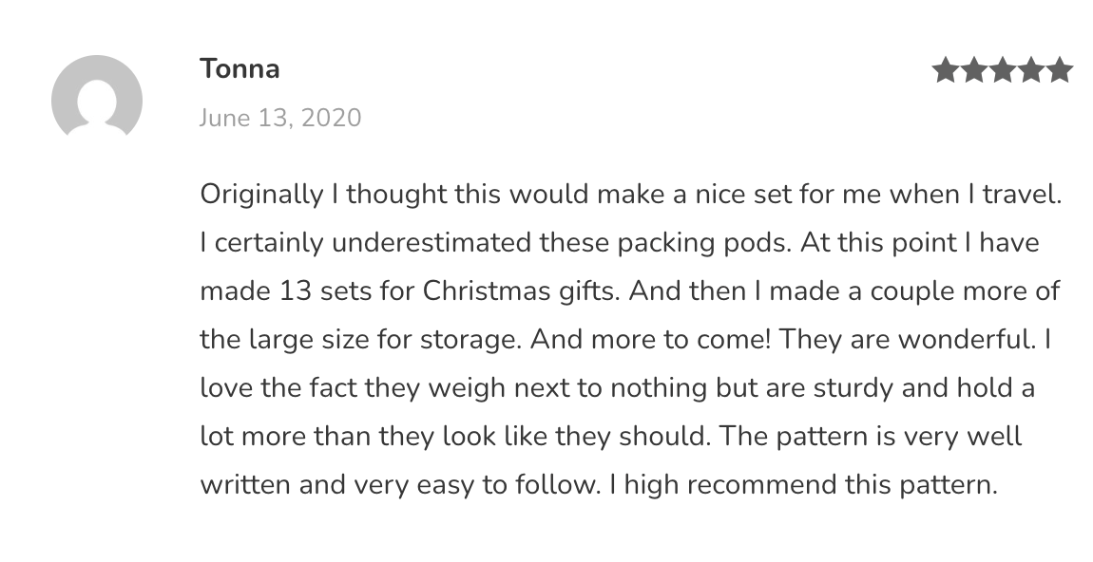
Task: Click the reviewer name Tonna
Action: tap(240, 69)
